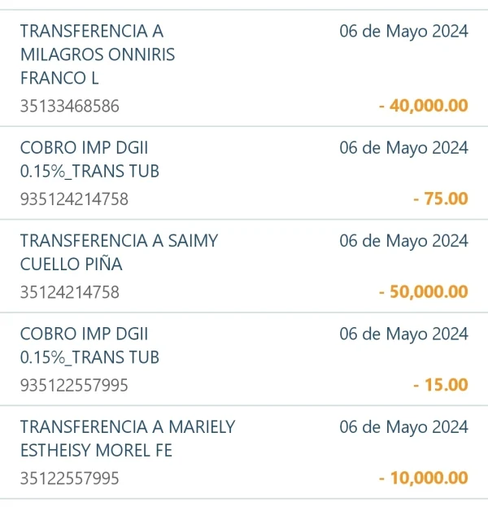
Task: Select the -10,000.00 amount
Action: coord(424,478)
